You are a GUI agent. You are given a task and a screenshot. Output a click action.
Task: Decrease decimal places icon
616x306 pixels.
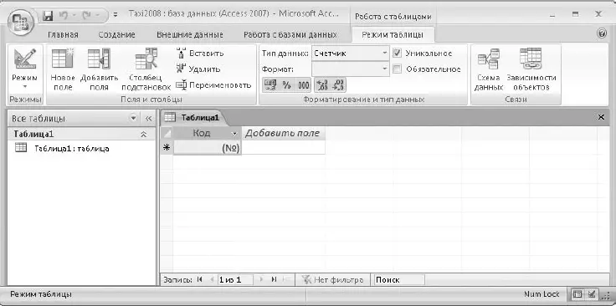click(338, 84)
